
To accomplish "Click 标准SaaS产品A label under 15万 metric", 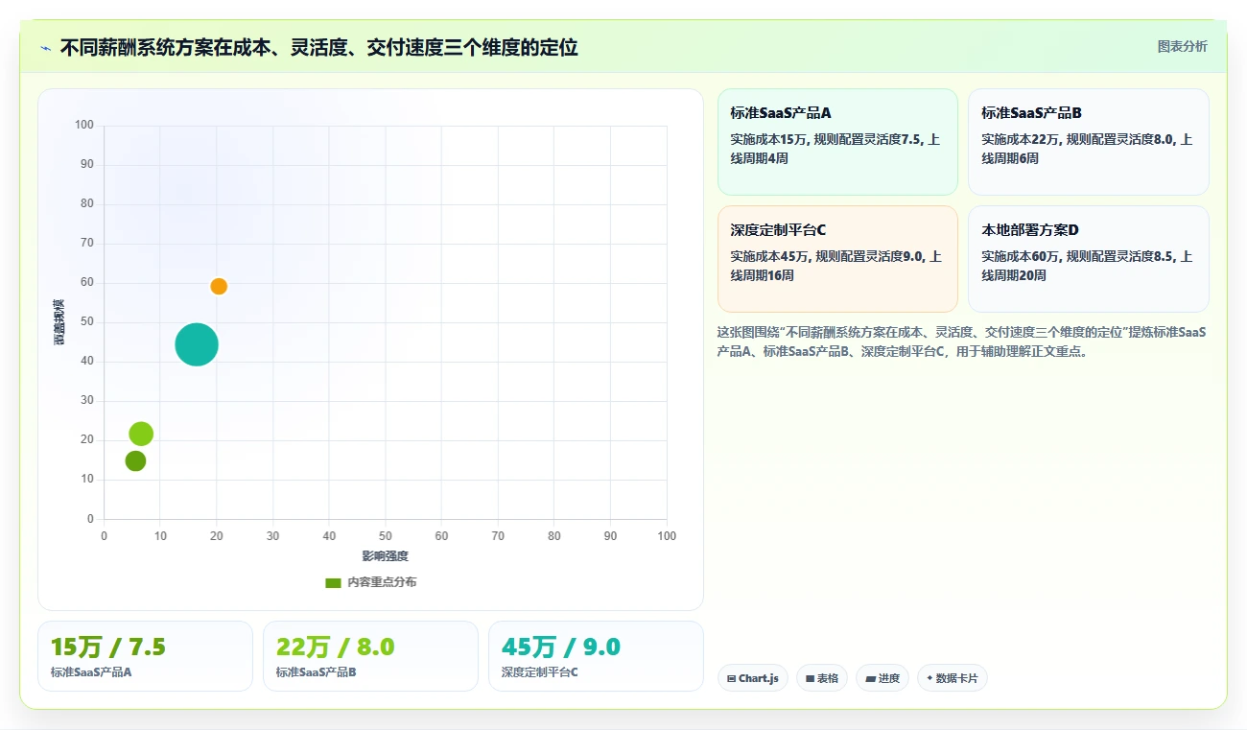I will tap(91, 672).
